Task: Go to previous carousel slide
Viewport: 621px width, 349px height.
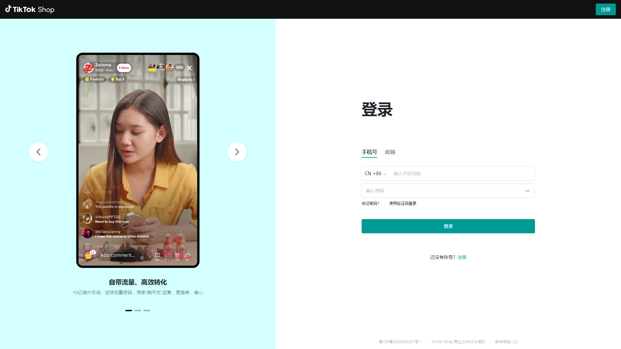Action: pos(38,152)
